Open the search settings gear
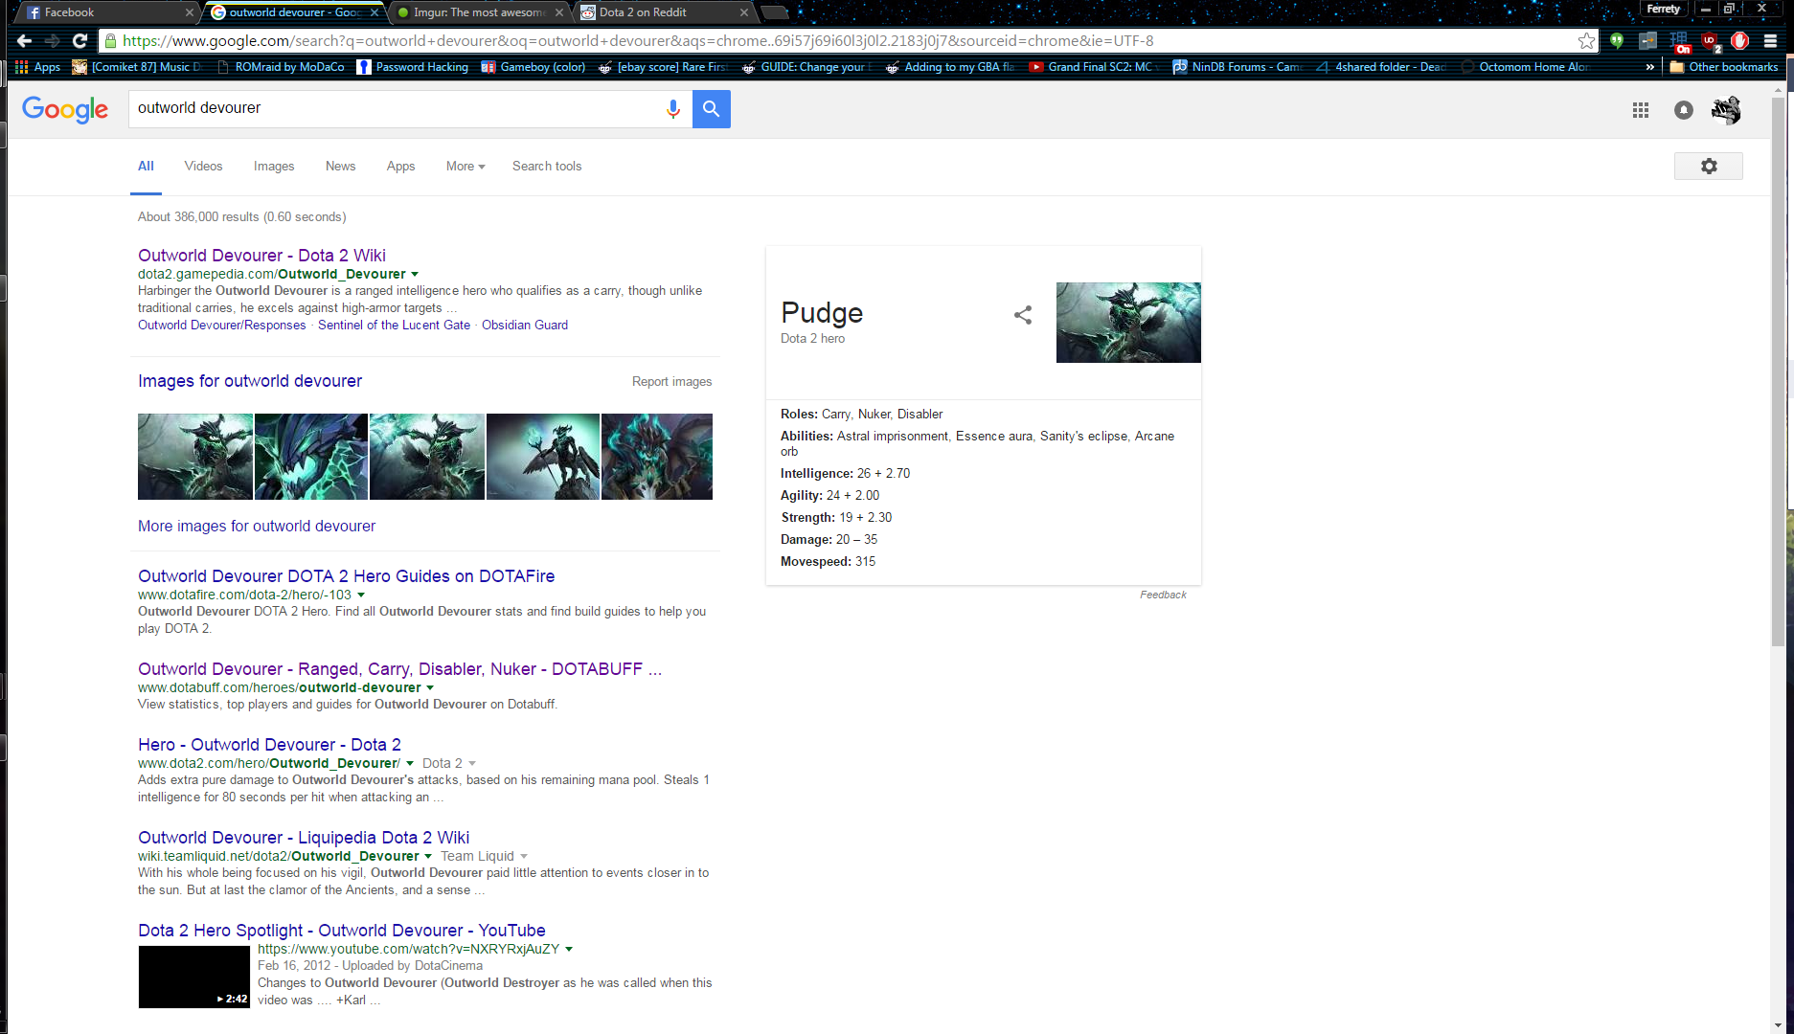The width and height of the screenshot is (1794, 1034). pyautogui.click(x=1708, y=167)
